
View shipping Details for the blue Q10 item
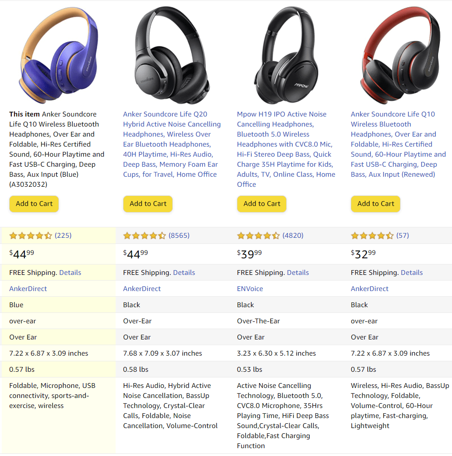[x=70, y=272]
